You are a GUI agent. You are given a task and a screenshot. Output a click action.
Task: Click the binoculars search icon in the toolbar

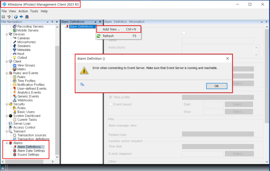[27, 17]
